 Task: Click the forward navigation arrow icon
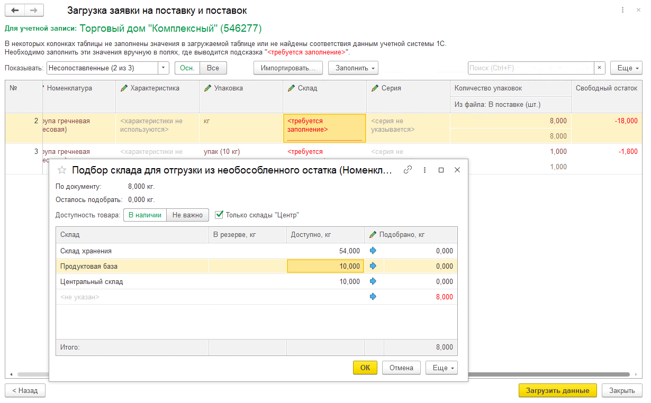tap(34, 11)
